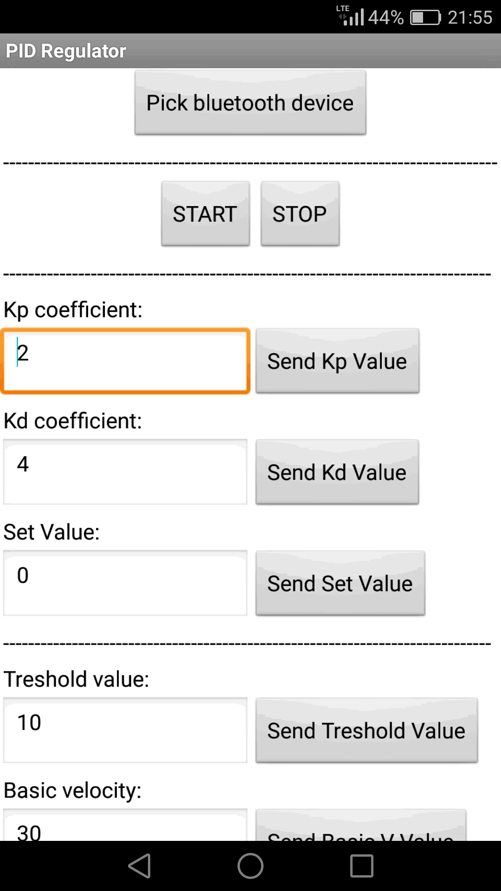Tap the battery icon in status bar
This screenshot has height=891, width=501.
[425, 18]
